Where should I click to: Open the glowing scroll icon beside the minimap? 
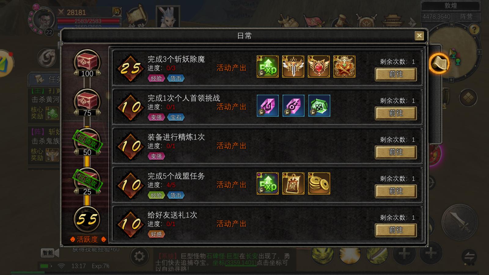pos(439,63)
